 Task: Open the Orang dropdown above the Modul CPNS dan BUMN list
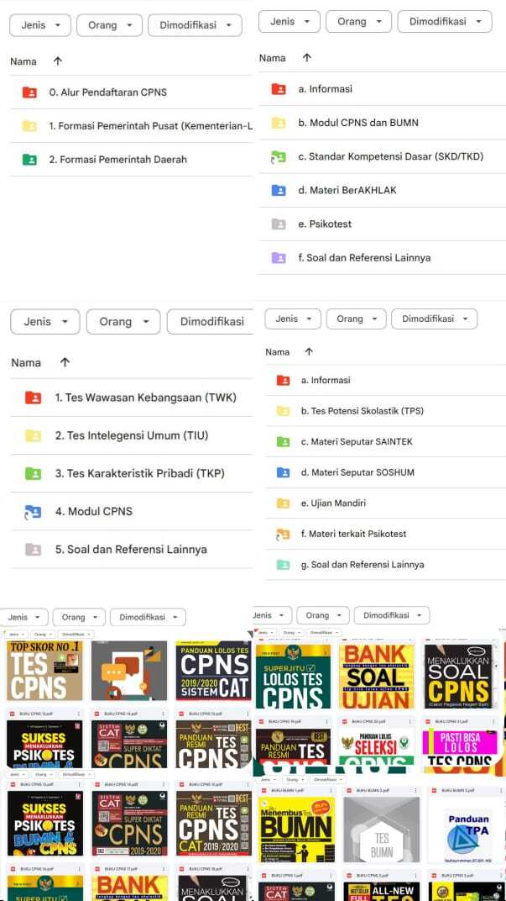(x=358, y=21)
